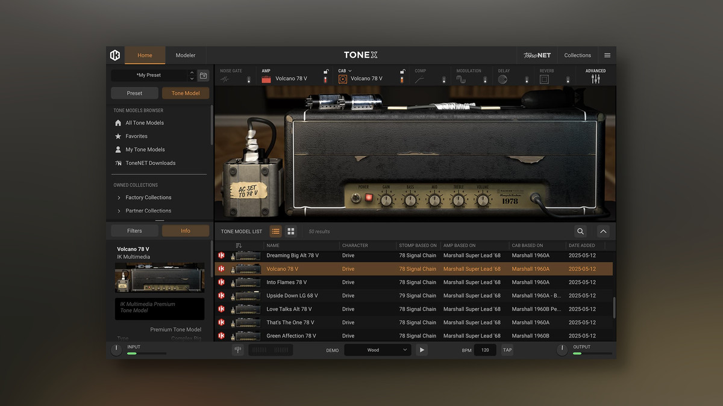The width and height of the screenshot is (723, 406).
Task: Open the hamburger main menu
Action: tap(607, 55)
